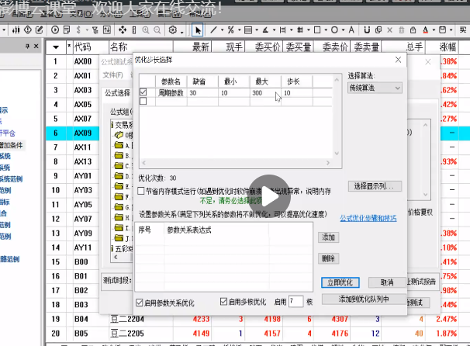Screen dimensions: 470x346
Task: Open the font color dropdown arrow
Action: (x=434, y=30)
